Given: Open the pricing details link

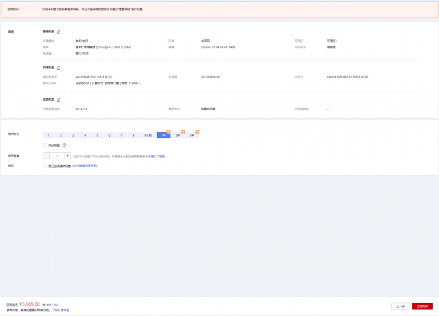Looking at the screenshot, I should click(61, 310).
